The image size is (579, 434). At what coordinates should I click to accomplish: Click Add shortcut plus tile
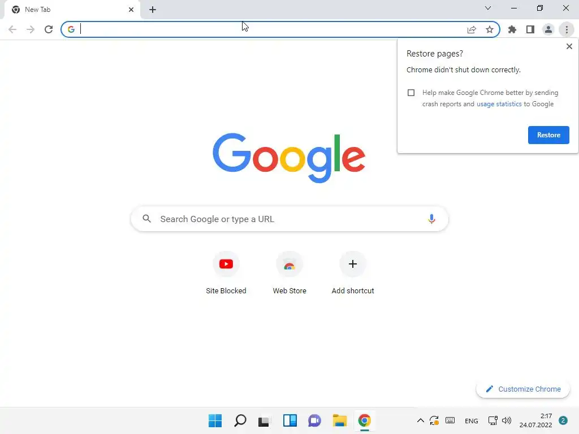click(x=353, y=273)
